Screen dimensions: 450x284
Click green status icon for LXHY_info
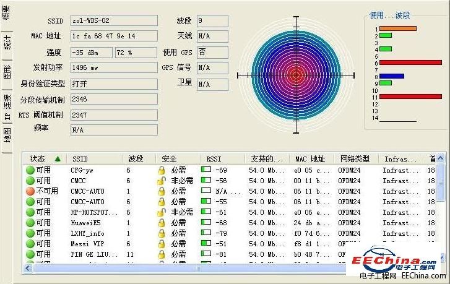point(30,233)
